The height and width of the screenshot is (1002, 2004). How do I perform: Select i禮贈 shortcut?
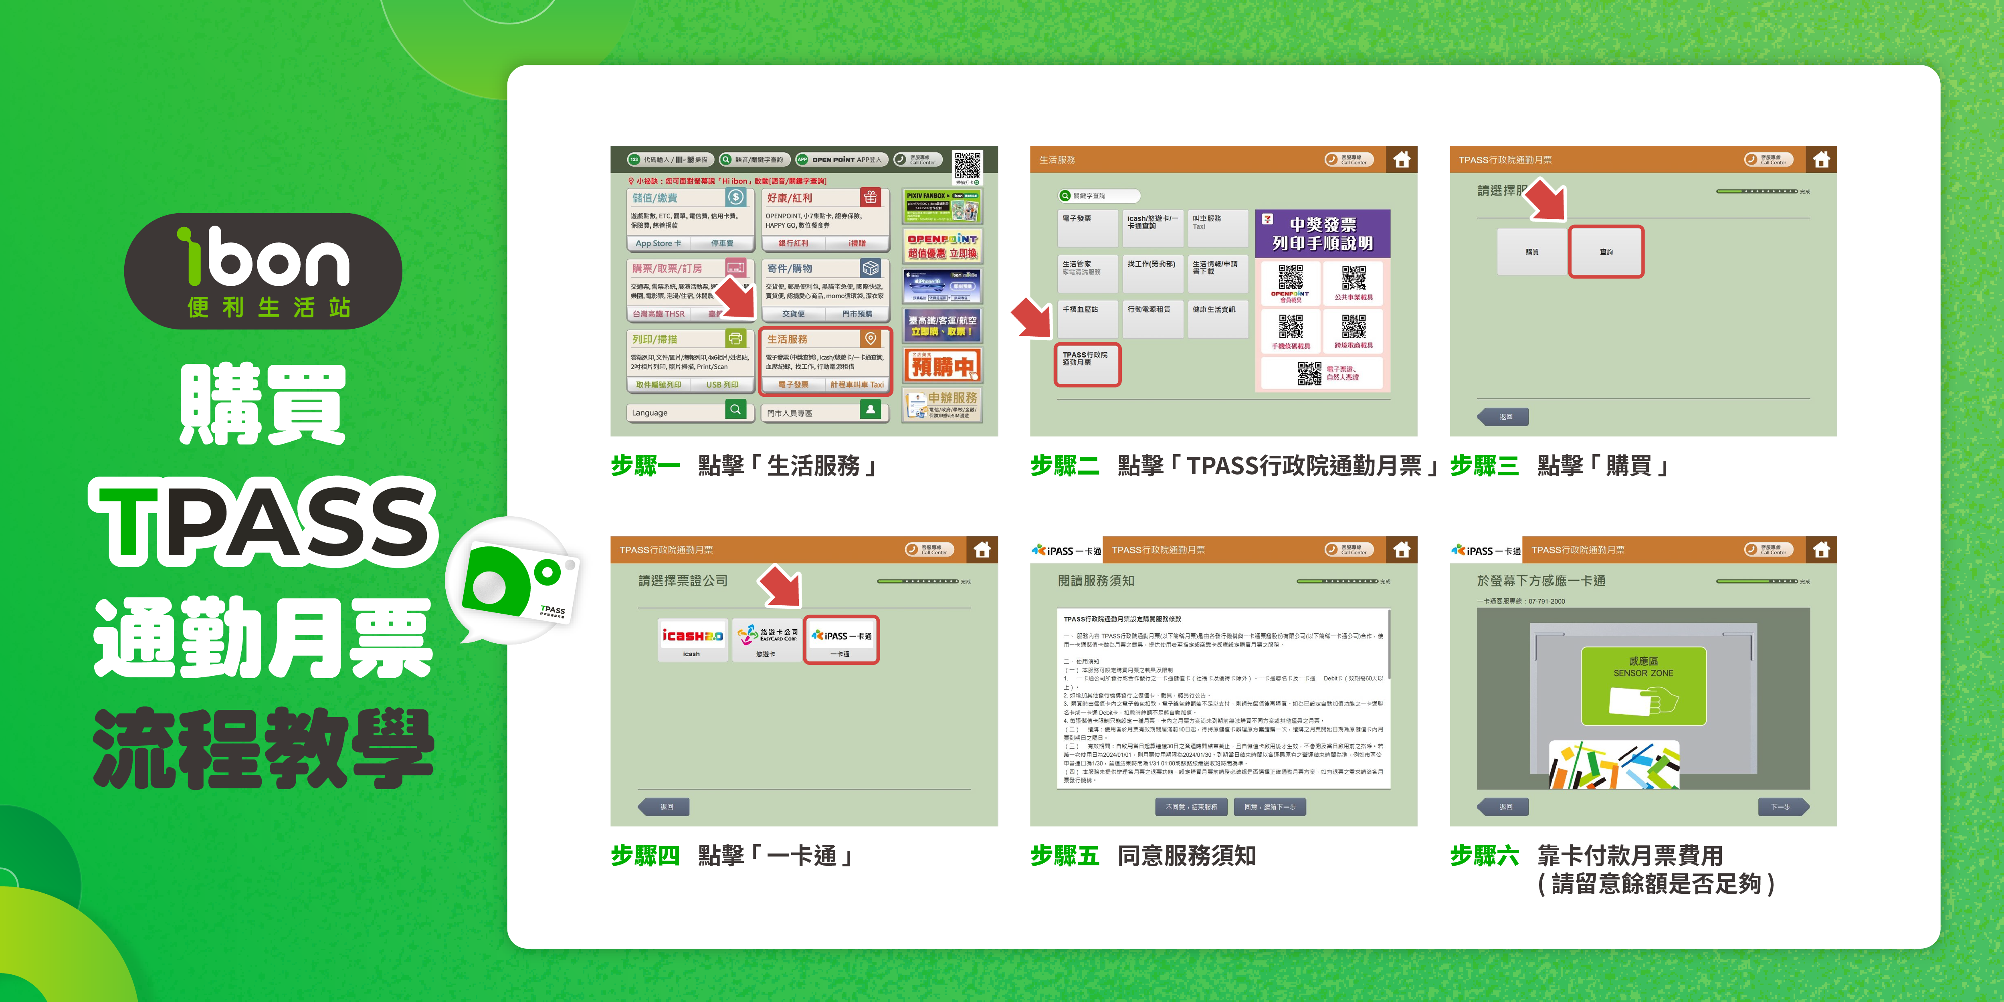pos(857,244)
